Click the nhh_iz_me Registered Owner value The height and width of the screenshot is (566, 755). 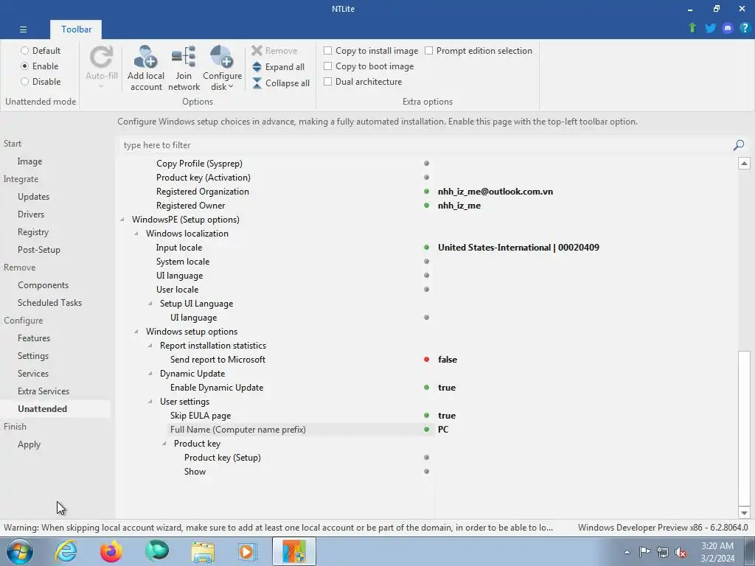(x=459, y=206)
